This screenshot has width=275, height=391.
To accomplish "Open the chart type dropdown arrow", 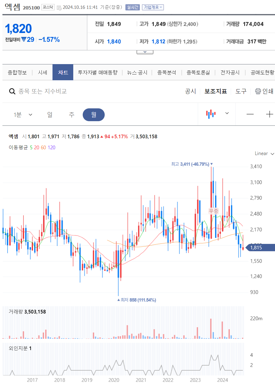I will (x=227, y=113).
